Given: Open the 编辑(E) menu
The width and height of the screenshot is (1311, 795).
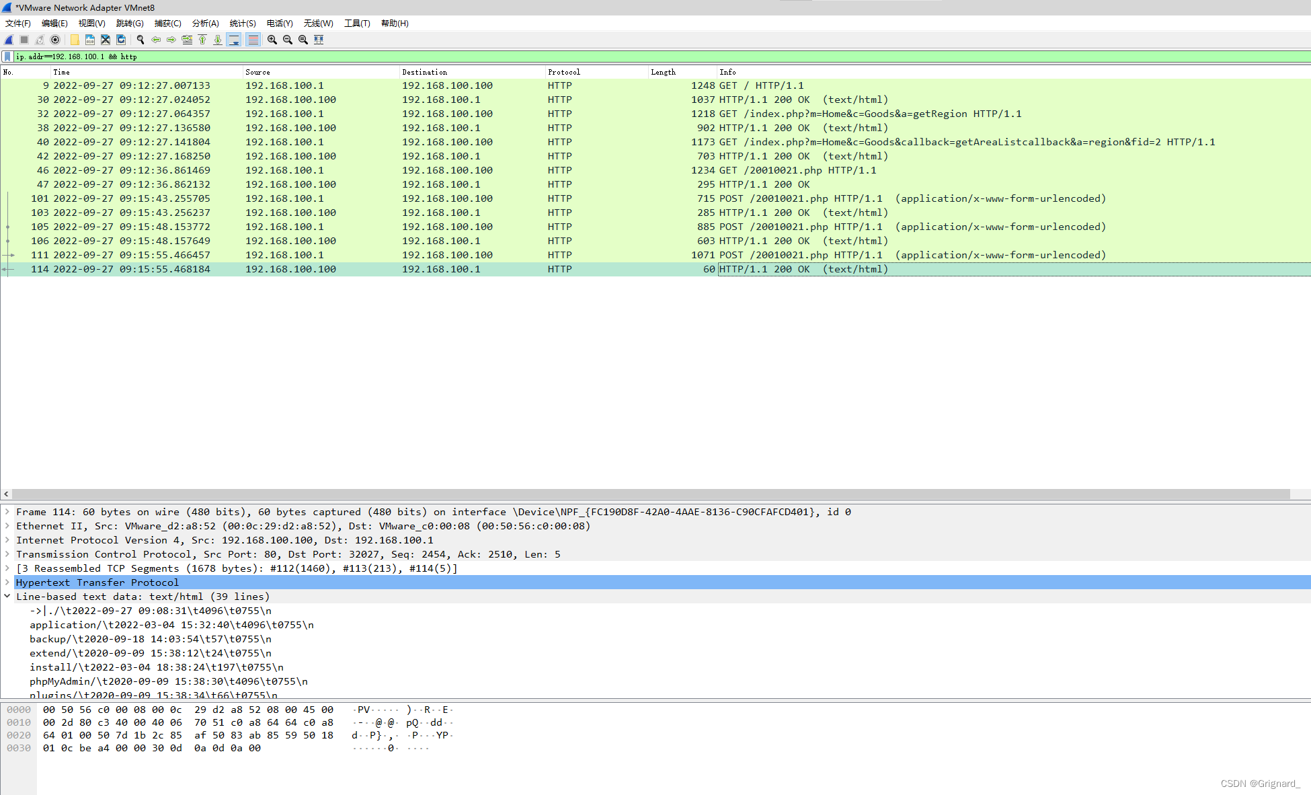Looking at the screenshot, I should coord(54,24).
